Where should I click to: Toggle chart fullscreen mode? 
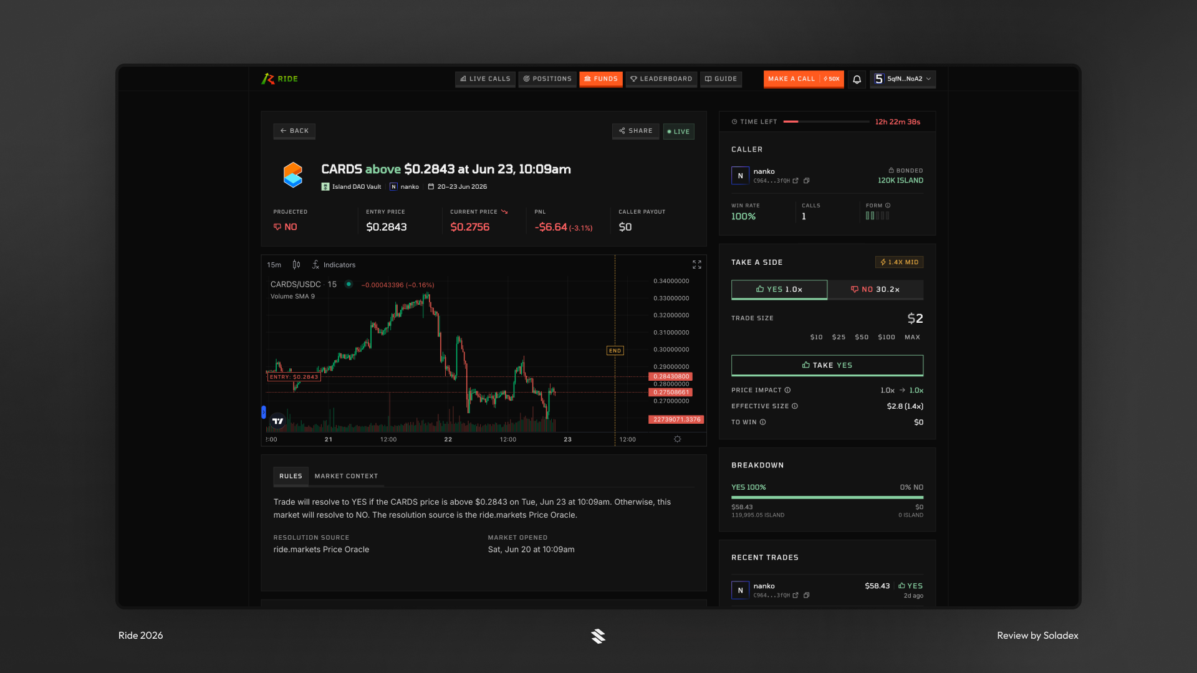697,265
